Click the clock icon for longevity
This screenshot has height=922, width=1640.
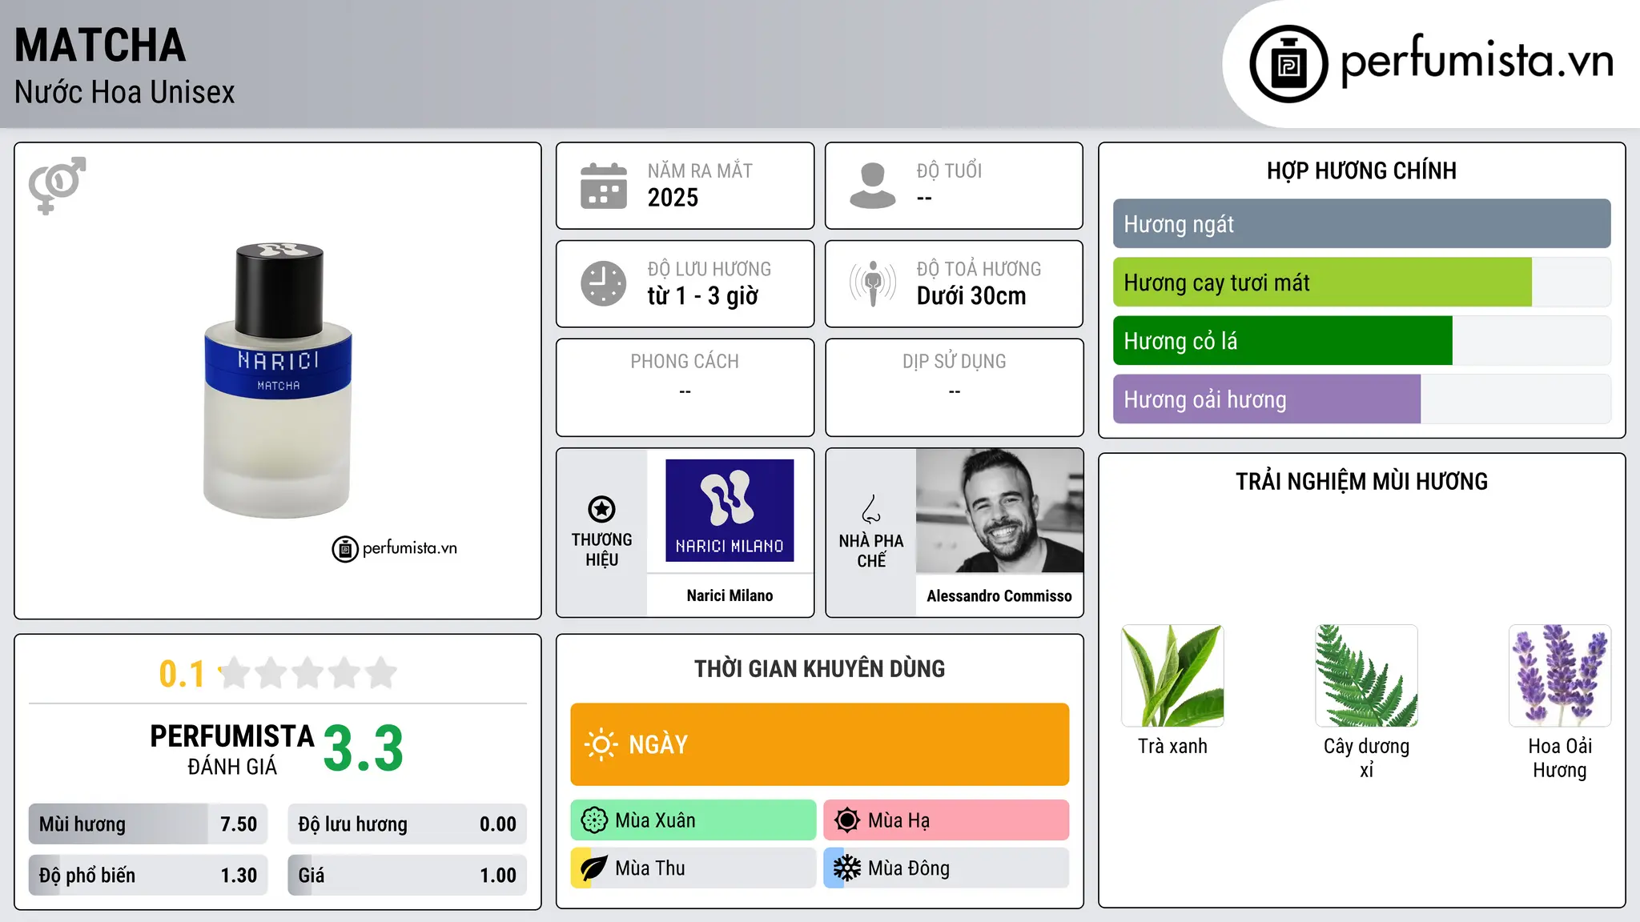point(604,283)
